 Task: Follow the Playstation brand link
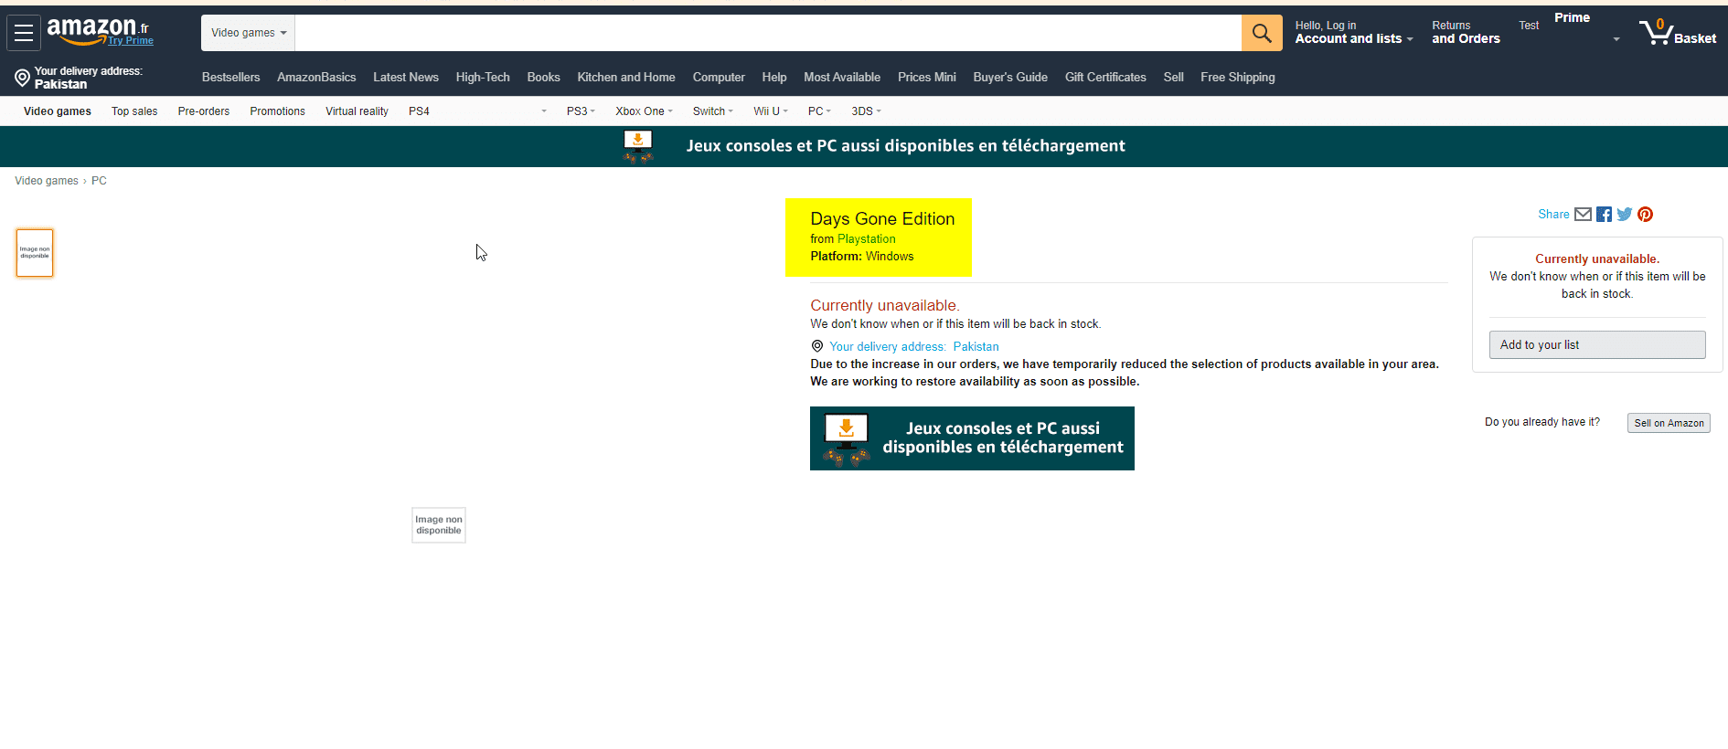(866, 239)
